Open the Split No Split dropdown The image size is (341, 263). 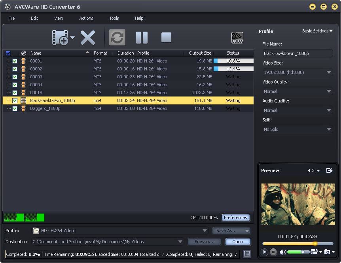click(297, 129)
